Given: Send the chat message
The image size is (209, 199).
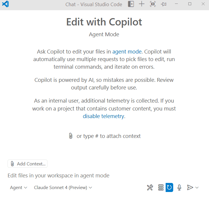Looking at the screenshot, I should pyautogui.click(x=190, y=187).
